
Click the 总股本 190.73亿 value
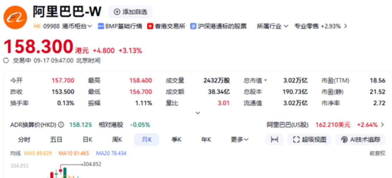[295, 92]
